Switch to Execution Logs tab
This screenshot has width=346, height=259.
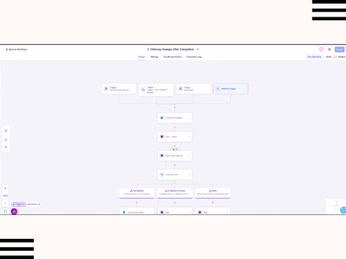pos(194,57)
